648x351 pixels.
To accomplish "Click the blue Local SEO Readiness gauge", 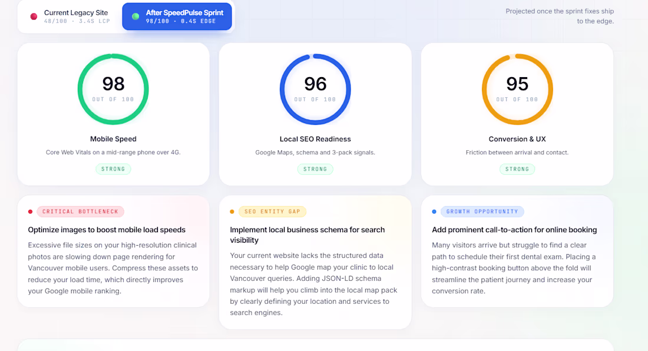I will (x=315, y=89).
